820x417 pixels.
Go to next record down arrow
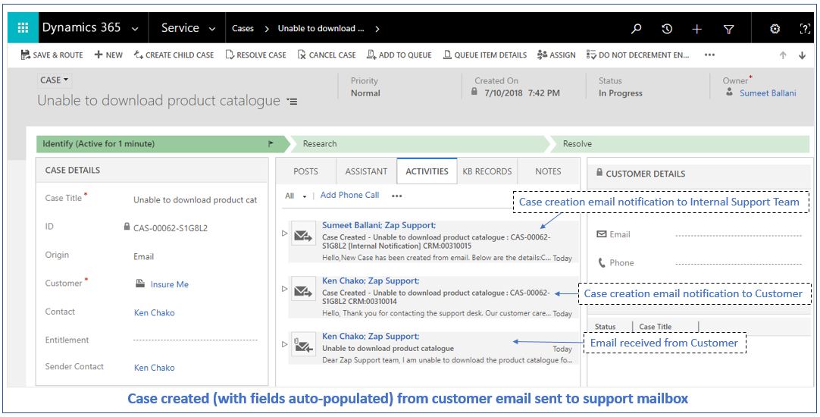(x=803, y=55)
